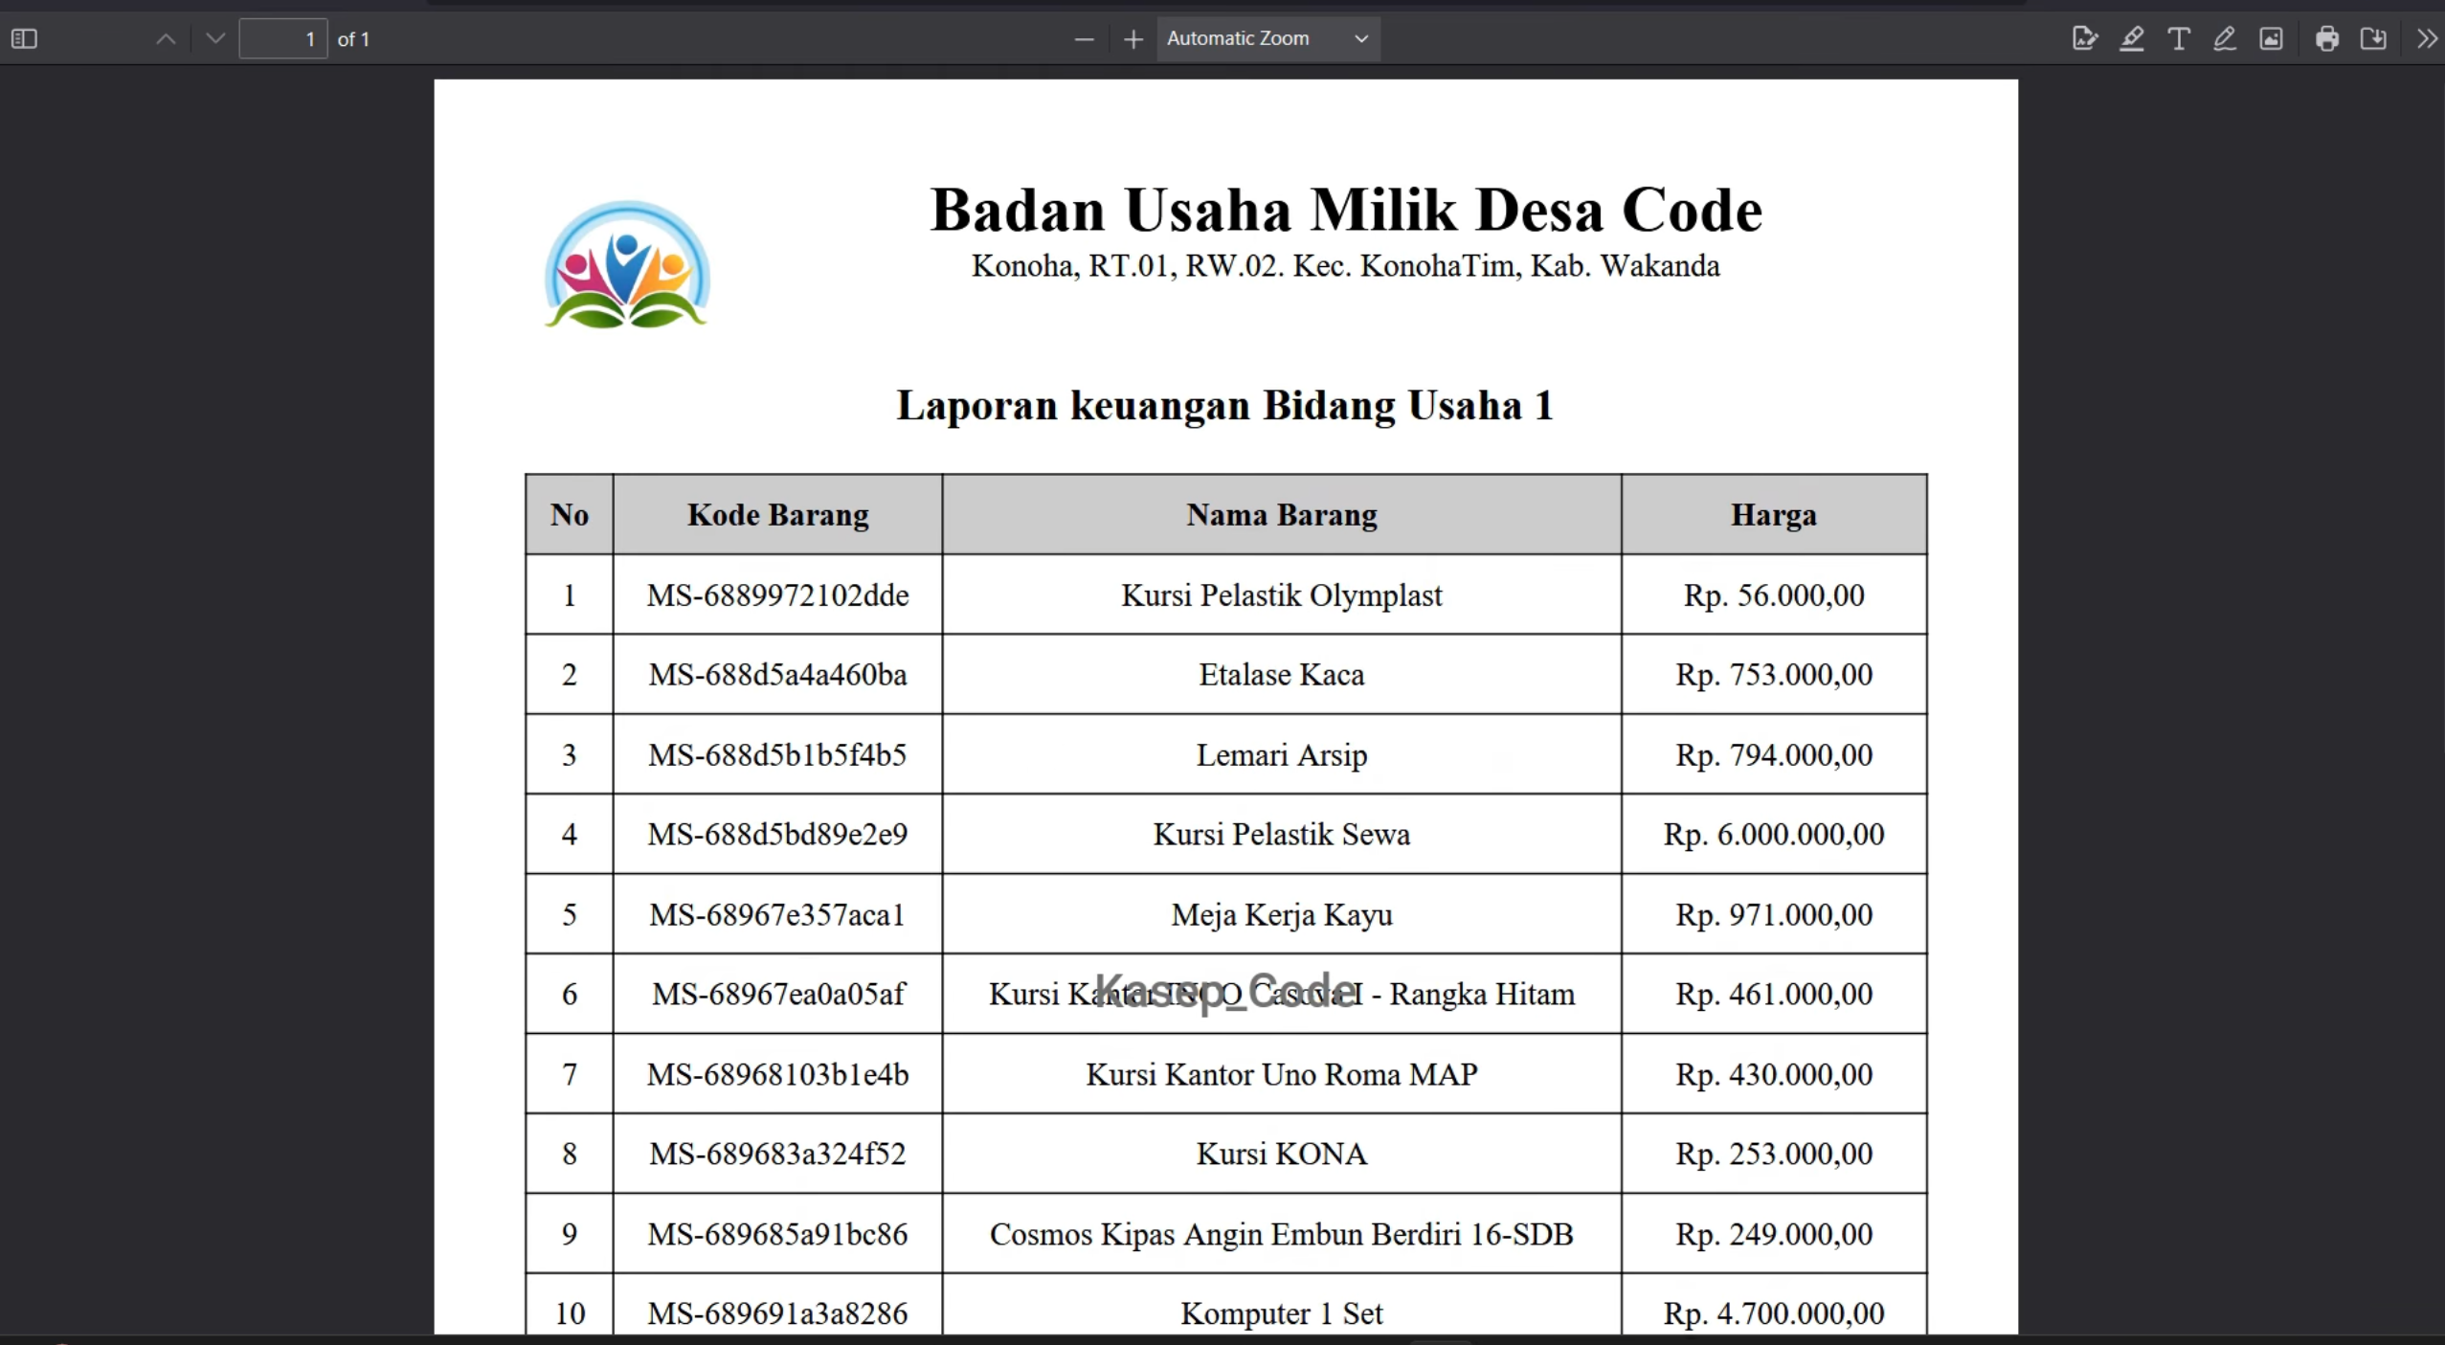The image size is (2445, 1345).
Task: Click the BUMDes logo image
Action: click(x=627, y=265)
